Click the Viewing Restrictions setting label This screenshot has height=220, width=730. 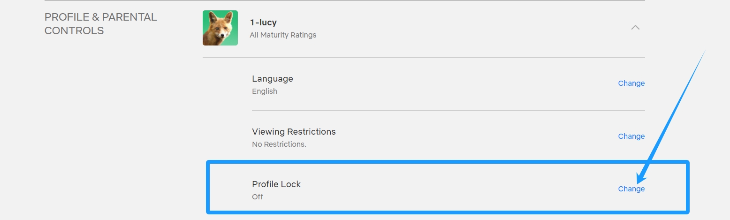pyautogui.click(x=294, y=132)
